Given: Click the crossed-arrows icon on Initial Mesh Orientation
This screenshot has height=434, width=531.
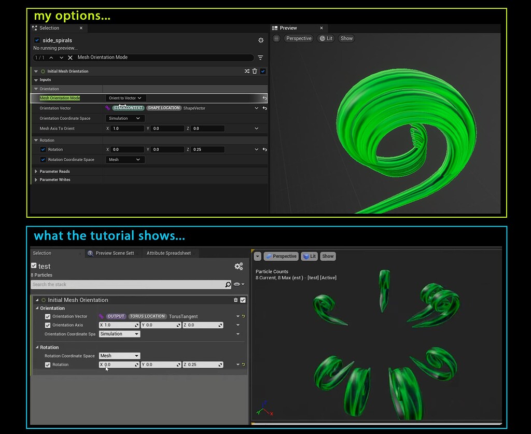Looking at the screenshot, I should (x=248, y=71).
